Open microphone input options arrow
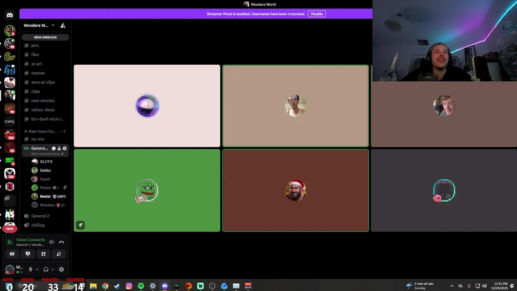The height and width of the screenshot is (291, 517). pos(37,270)
